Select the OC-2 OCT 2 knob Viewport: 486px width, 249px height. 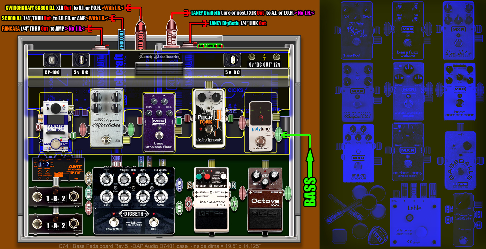click(256, 176)
